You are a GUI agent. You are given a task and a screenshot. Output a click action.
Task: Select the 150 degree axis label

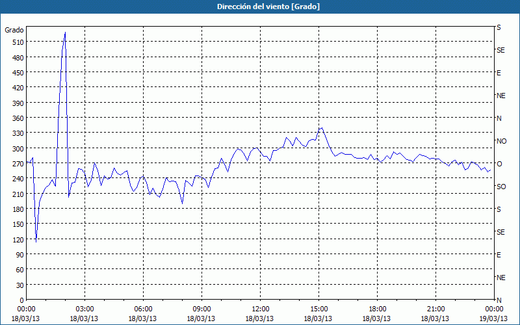[18, 224]
